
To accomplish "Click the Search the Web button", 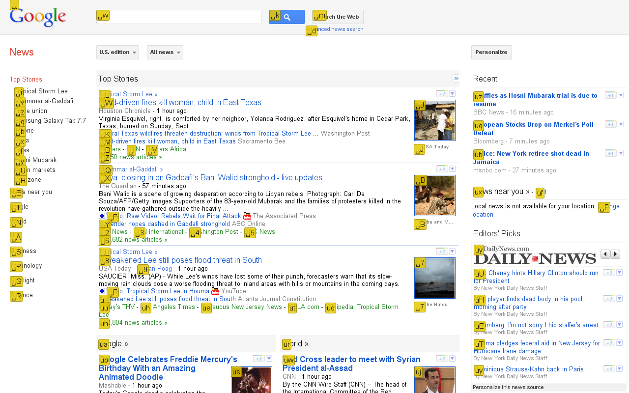I will [338, 17].
